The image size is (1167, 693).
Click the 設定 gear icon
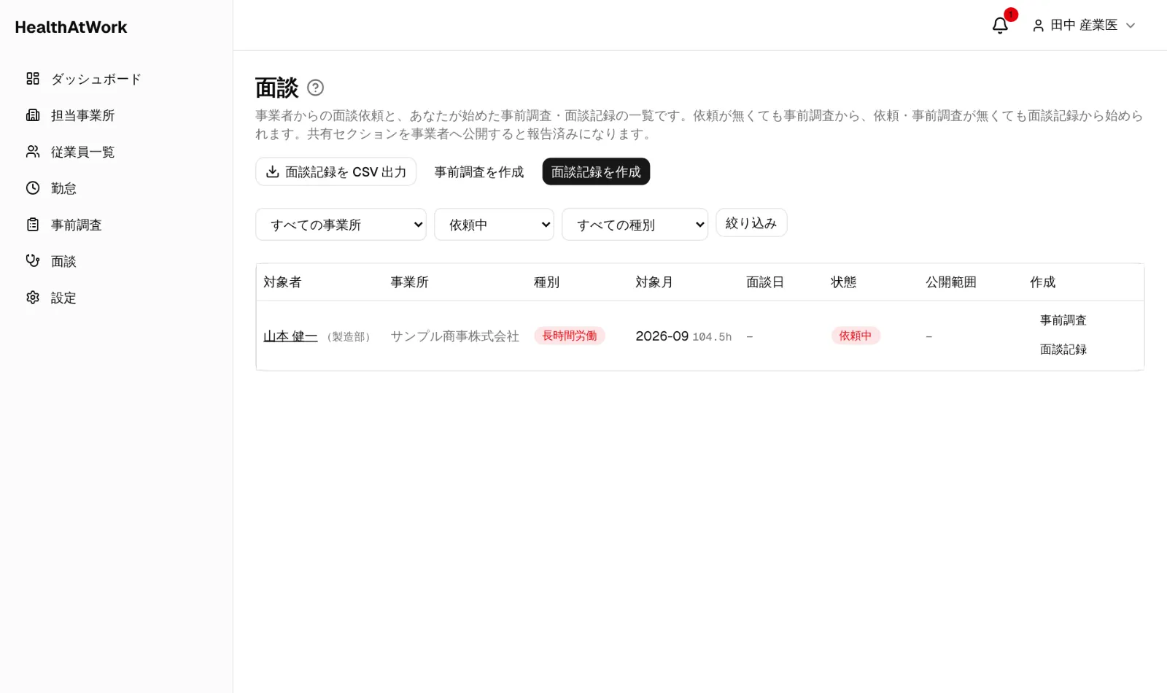[33, 298]
